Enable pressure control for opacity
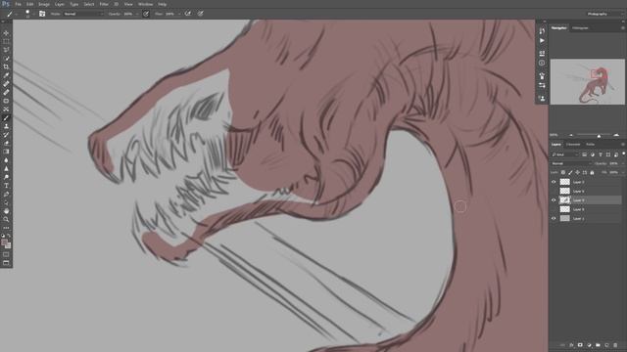This screenshot has width=627, height=352. [146, 14]
